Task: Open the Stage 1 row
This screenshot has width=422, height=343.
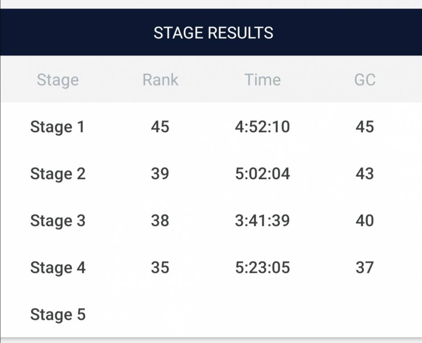Action: tap(211, 127)
